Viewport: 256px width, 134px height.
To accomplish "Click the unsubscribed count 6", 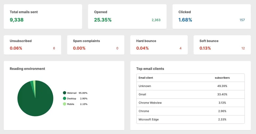I will click(54, 48).
